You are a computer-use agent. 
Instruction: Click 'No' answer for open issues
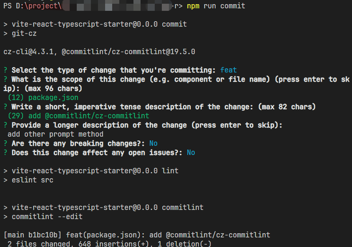click(x=191, y=152)
